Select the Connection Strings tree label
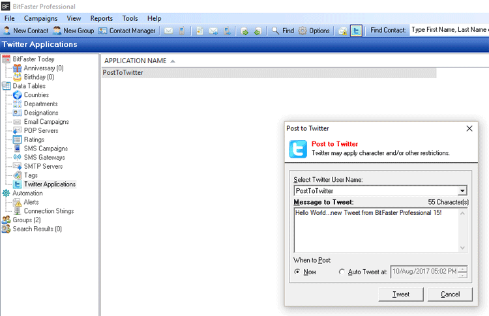The image size is (489, 316). pyautogui.click(x=49, y=211)
